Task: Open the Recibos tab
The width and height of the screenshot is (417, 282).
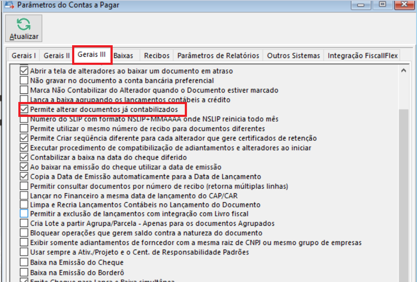Action: coord(157,55)
